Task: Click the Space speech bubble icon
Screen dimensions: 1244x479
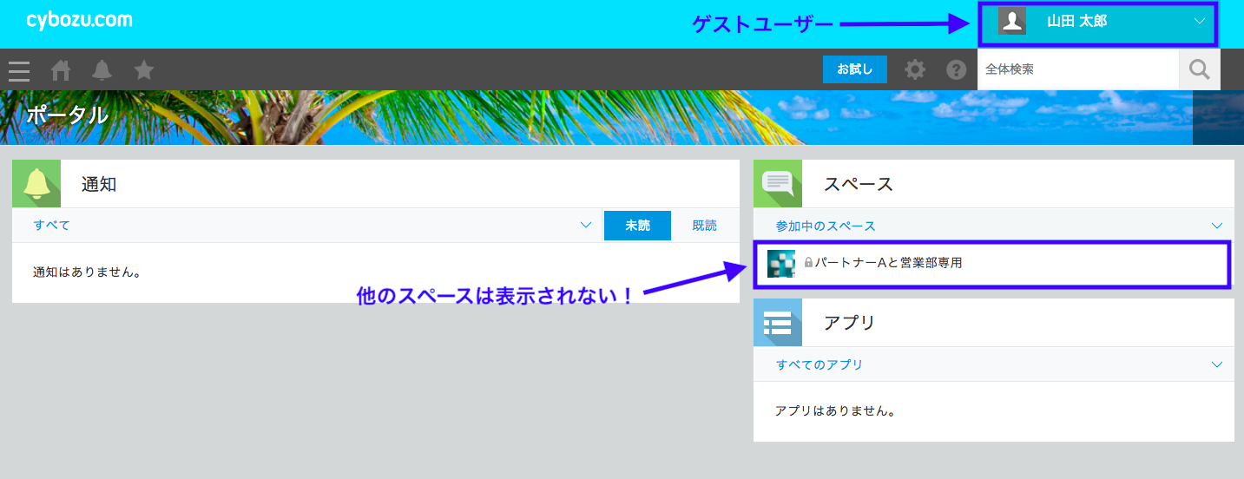Action: (x=778, y=184)
